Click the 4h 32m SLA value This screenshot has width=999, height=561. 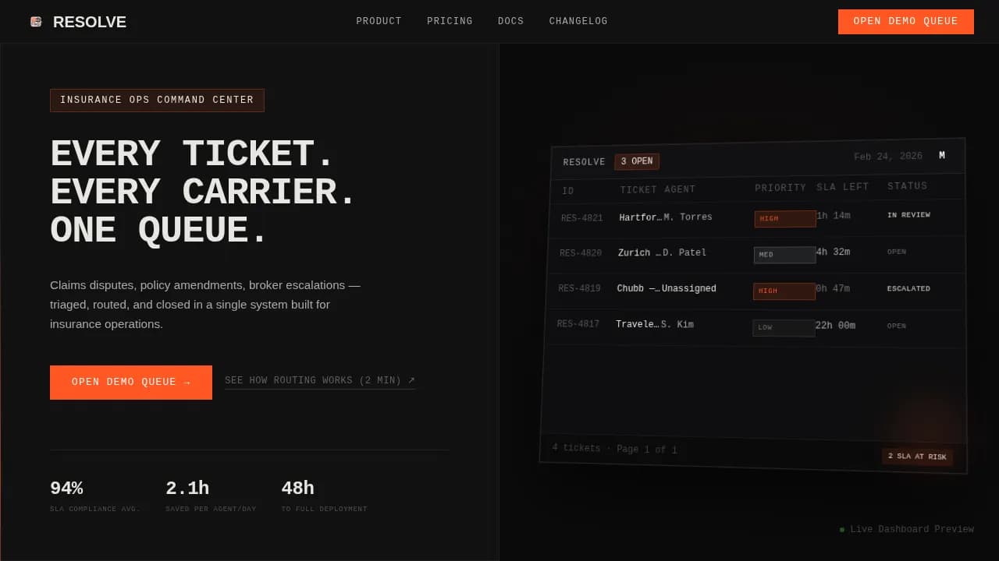[x=833, y=252]
